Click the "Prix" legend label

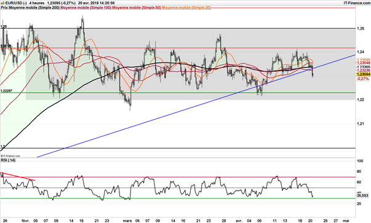point(4,7)
